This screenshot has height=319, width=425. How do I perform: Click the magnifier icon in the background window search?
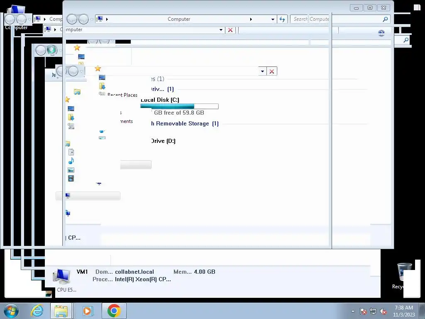(406, 40)
